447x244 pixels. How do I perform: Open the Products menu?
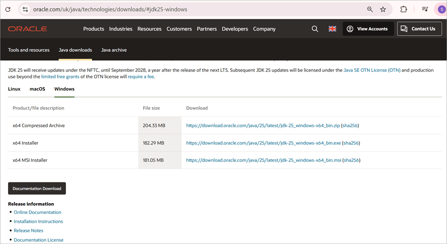94,29
